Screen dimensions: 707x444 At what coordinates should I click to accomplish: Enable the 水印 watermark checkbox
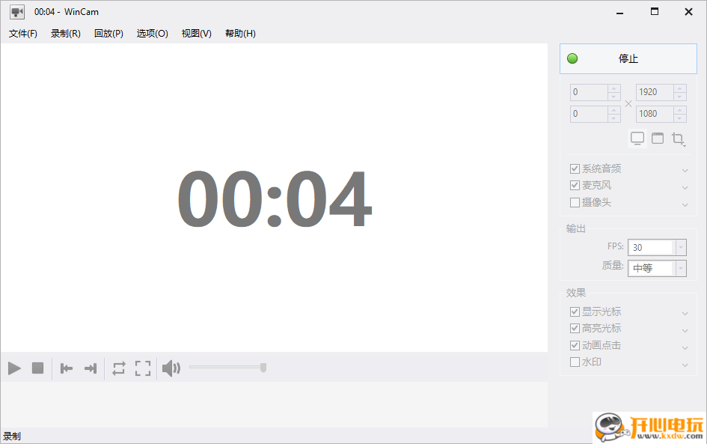click(x=575, y=362)
